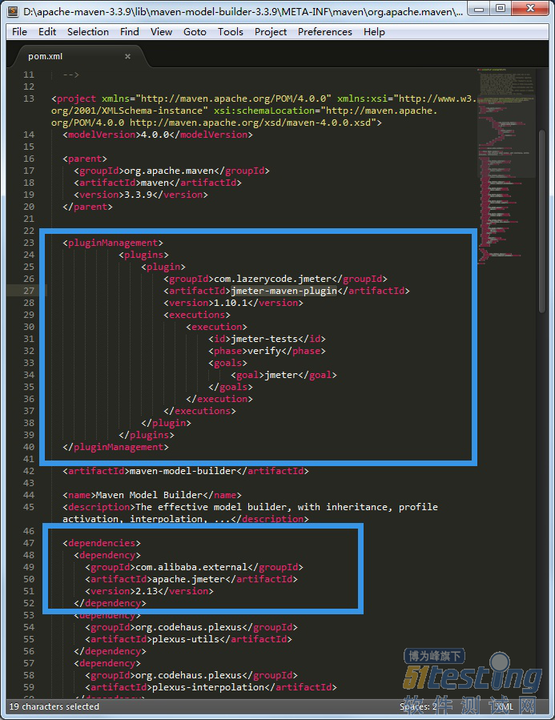Screen dimensions: 555x720
Task: Click the text com.alibaba.external
Action: (191, 567)
